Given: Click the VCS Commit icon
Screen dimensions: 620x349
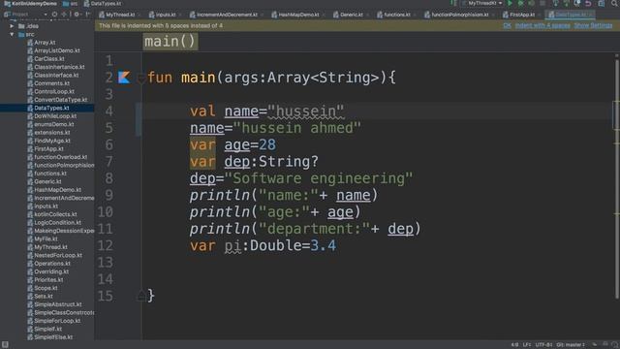Looking at the screenshot, I should point(566,3).
